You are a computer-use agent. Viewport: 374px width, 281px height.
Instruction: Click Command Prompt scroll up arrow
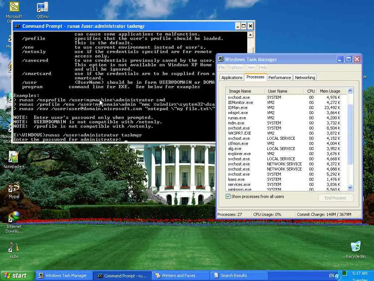(250, 35)
